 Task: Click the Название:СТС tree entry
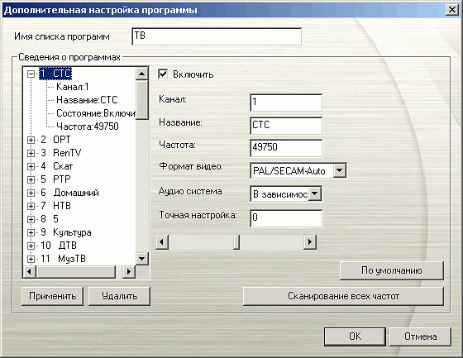tap(87, 100)
